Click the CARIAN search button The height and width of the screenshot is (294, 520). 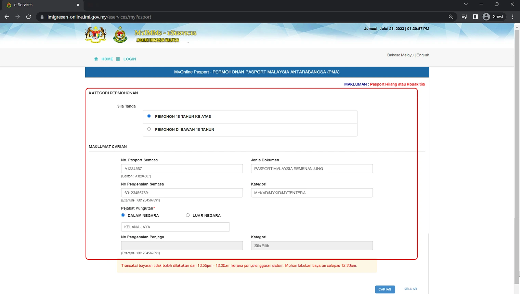tap(385, 289)
